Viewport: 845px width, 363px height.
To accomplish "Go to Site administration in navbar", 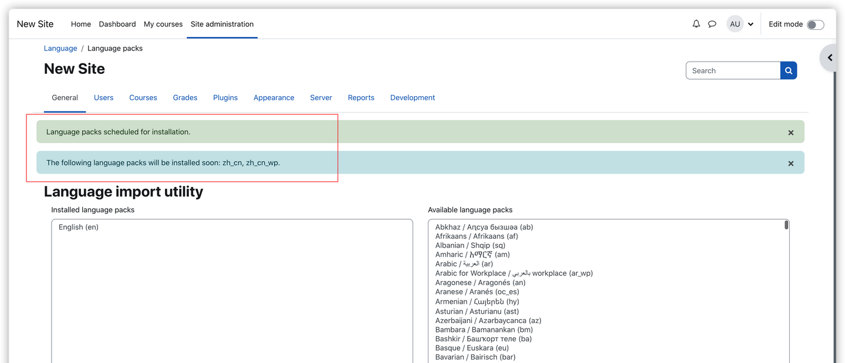I will [x=222, y=24].
